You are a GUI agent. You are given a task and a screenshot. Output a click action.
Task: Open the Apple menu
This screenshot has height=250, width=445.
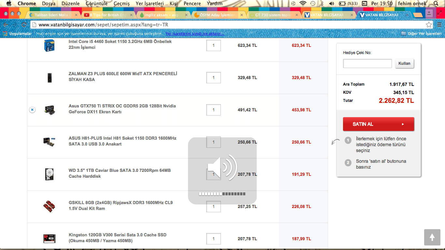click(x=9, y=4)
